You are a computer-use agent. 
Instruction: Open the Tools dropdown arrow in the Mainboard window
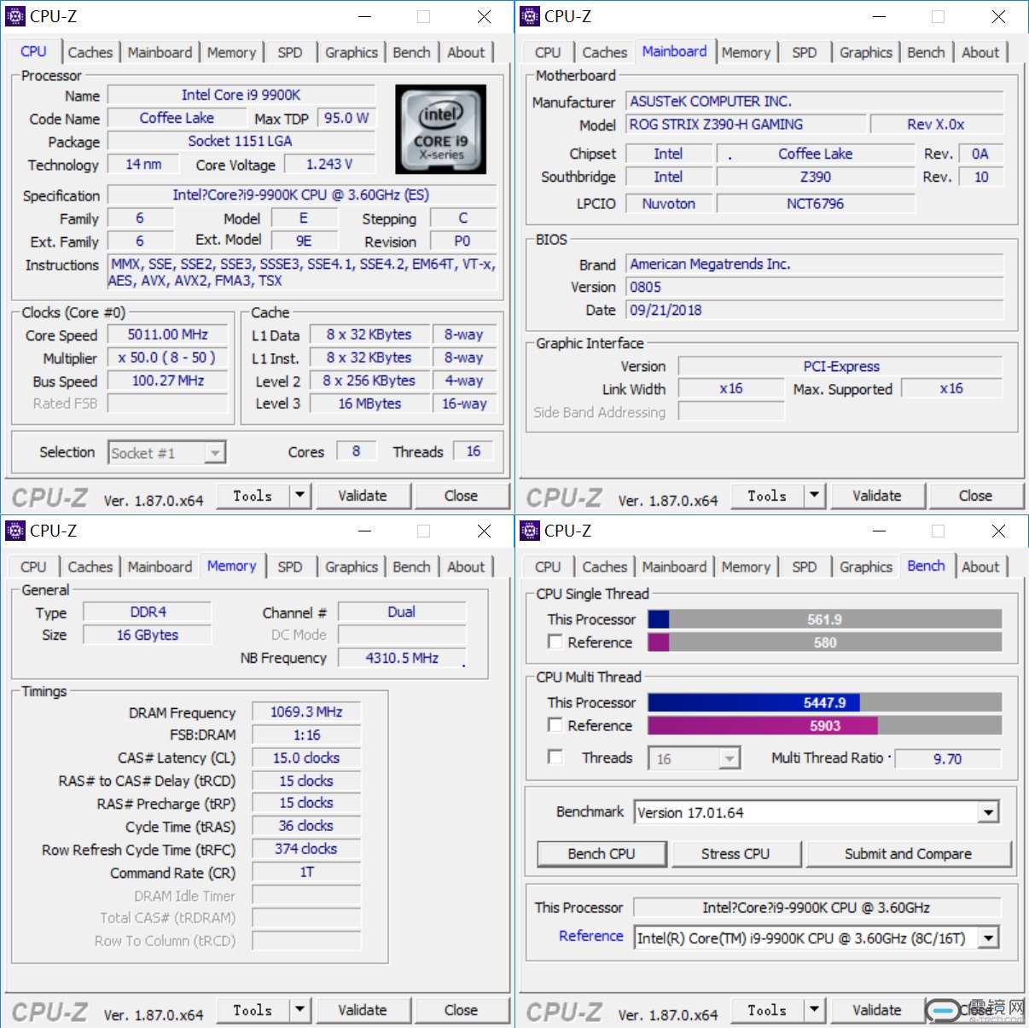814,496
